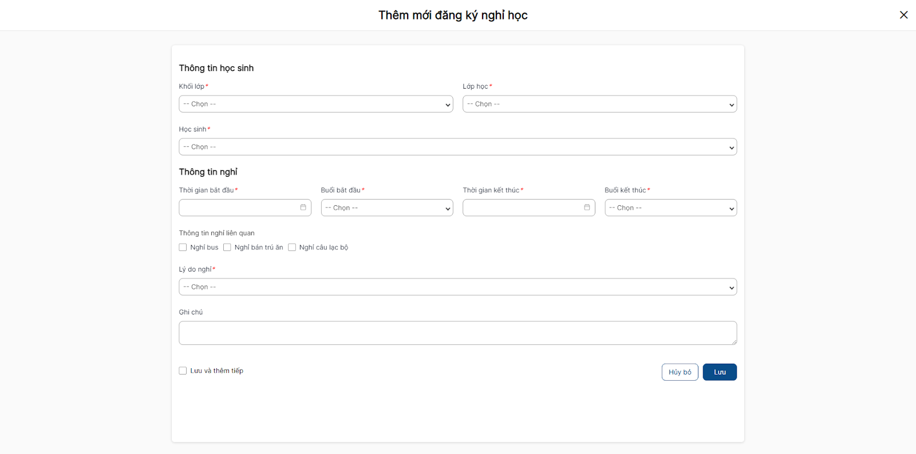Close the leave registration dialog

(x=903, y=15)
